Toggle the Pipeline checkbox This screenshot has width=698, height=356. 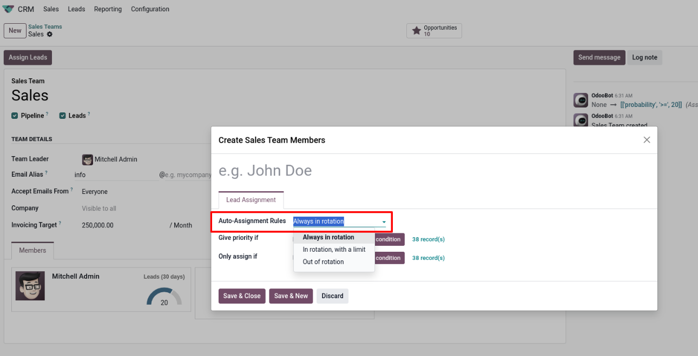click(15, 116)
